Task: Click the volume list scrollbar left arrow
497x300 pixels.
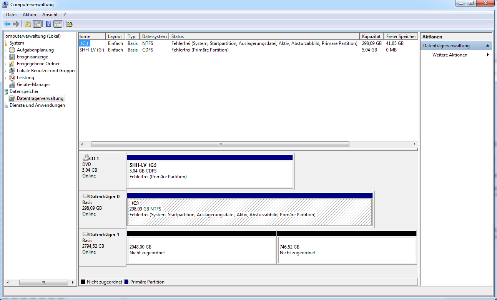Action: (82, 144)
